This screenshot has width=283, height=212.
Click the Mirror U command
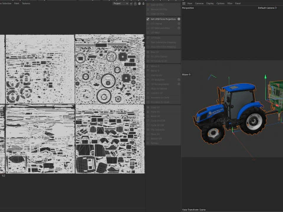[155, 66]
